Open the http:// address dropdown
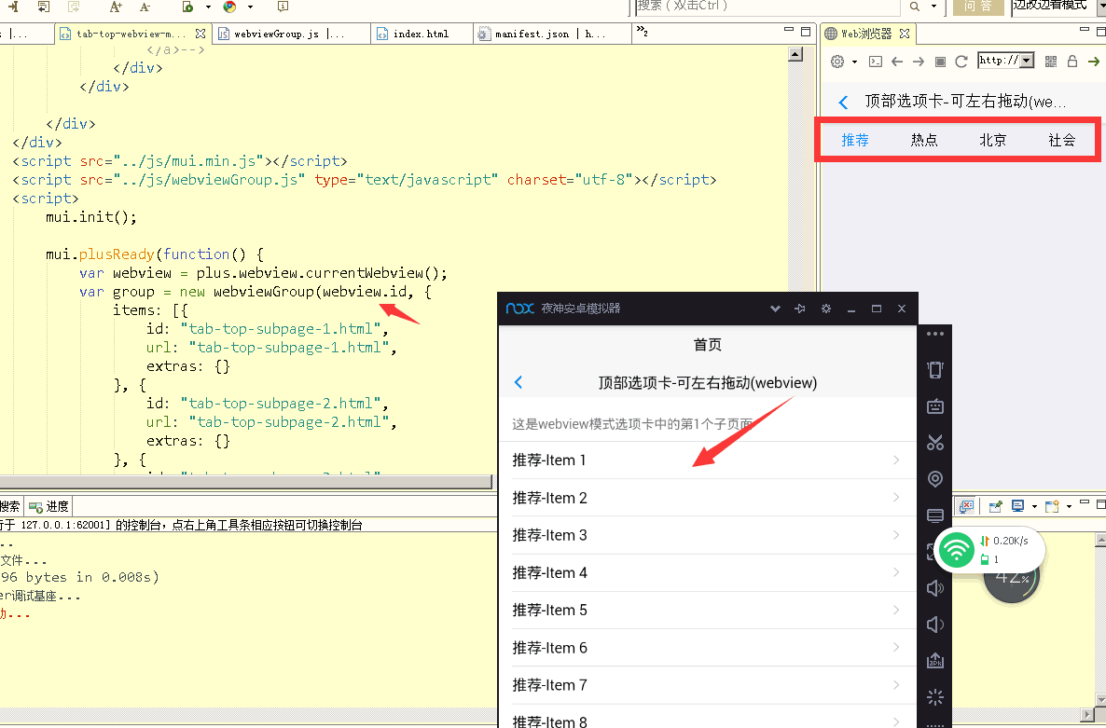Viewport: 1106px width, 728px height. click(x=1027, y=61)
